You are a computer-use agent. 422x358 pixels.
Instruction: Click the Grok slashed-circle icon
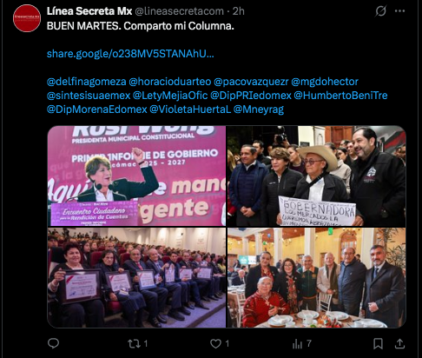pyautogui.click(x=380, y=11)
